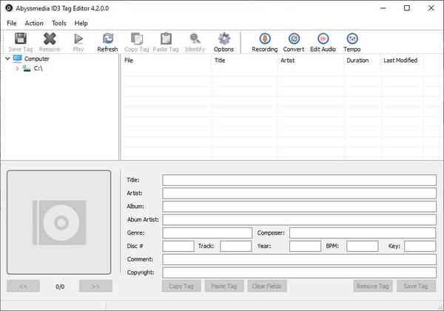Click the Title input field
The height and width of the screenshot is (311, 444).
pos(299,180)
